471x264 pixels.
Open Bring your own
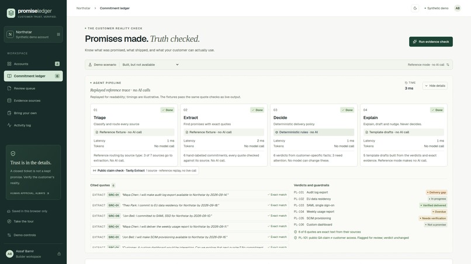point(33,113)
